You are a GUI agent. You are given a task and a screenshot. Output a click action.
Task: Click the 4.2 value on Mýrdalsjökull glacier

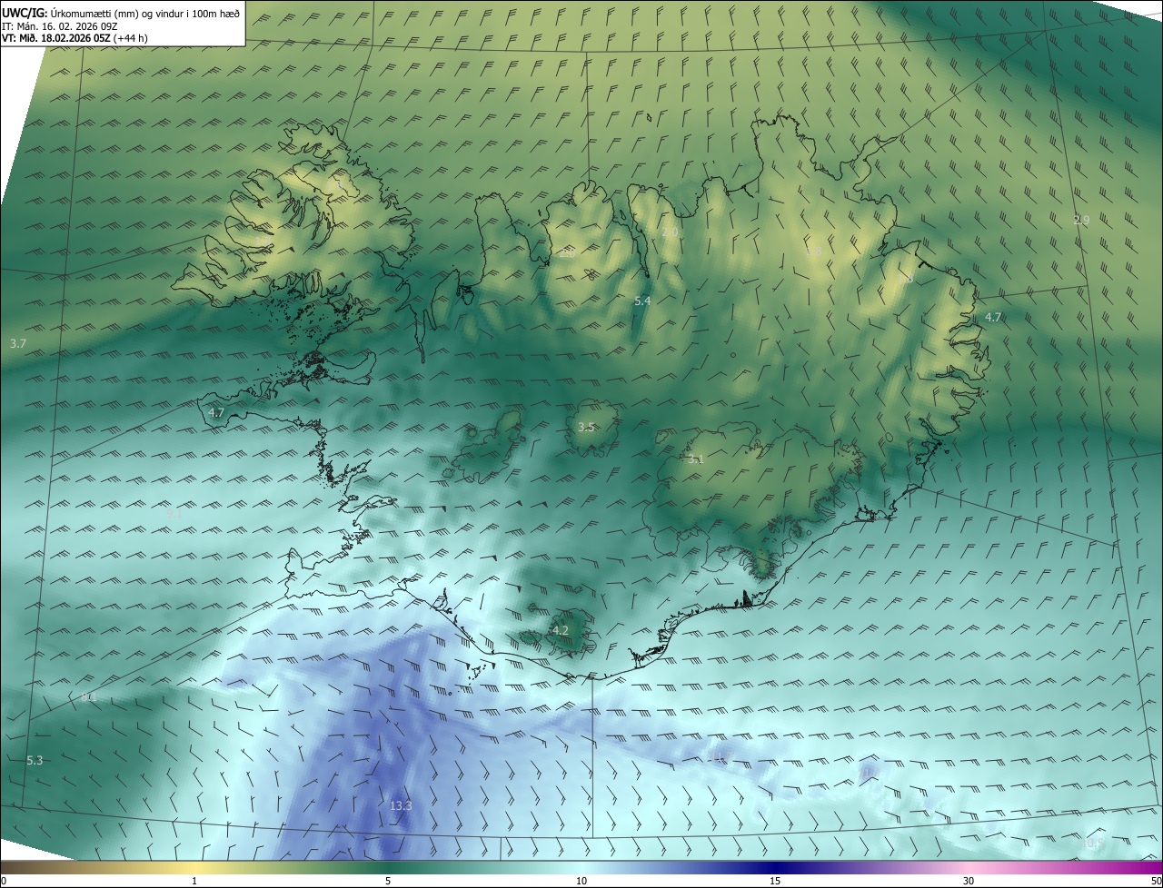561,630
